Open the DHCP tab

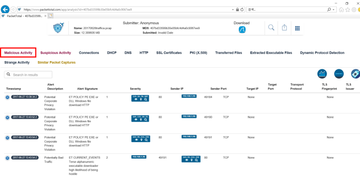(x=111, y=53)
